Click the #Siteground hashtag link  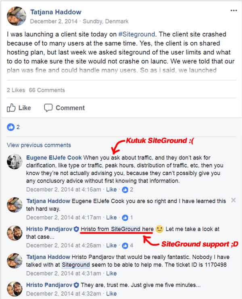137,34
